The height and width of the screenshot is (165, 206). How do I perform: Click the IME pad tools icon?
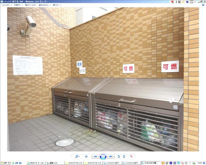(183, 2)
